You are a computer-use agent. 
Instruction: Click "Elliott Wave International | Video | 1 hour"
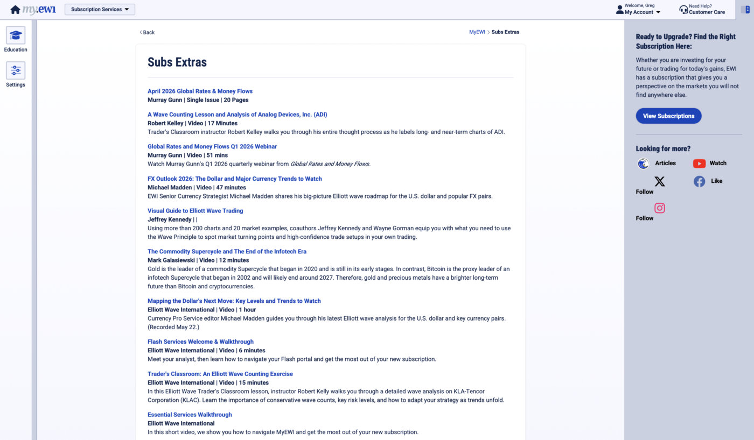tap(202, 310)
